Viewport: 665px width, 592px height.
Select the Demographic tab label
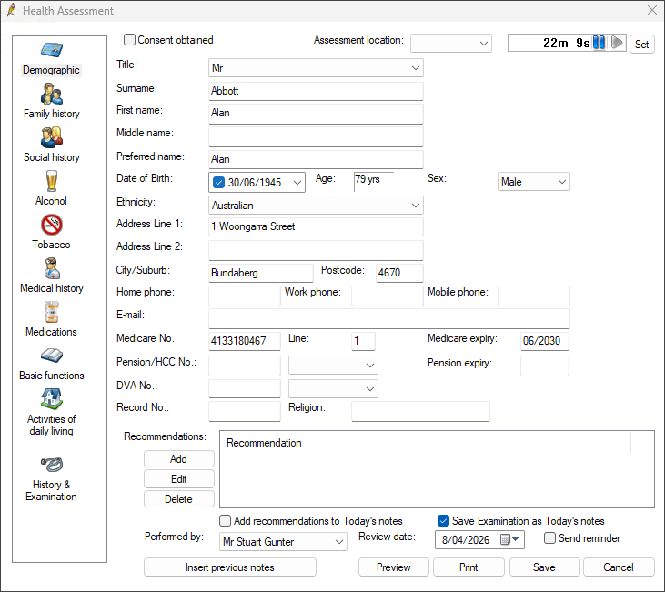(x=51, y=70)
